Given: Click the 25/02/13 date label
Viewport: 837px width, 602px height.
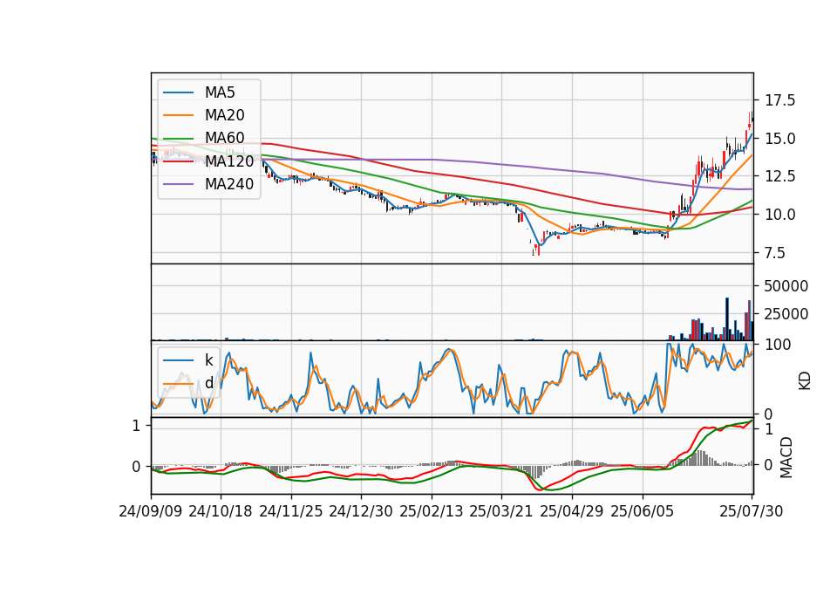Looking at the screenshot, I should (432, 511).
